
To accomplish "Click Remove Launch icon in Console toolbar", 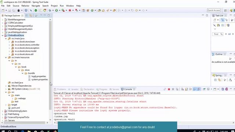I will tap(173, 89).
